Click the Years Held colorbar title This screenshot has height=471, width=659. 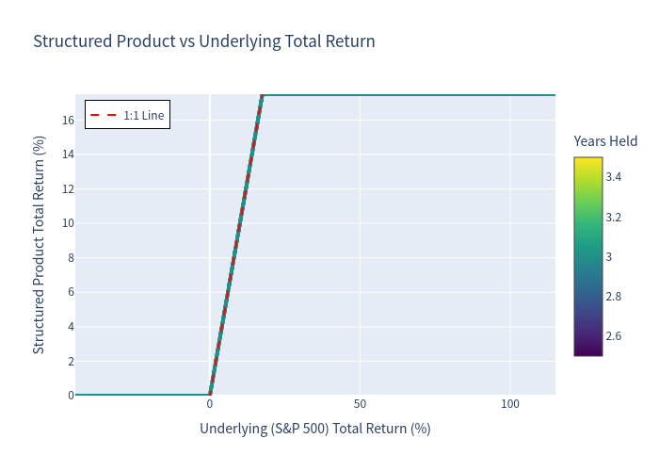click(605, 141)
